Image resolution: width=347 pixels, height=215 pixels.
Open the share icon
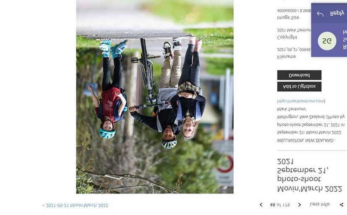click(x=342, y=205)
